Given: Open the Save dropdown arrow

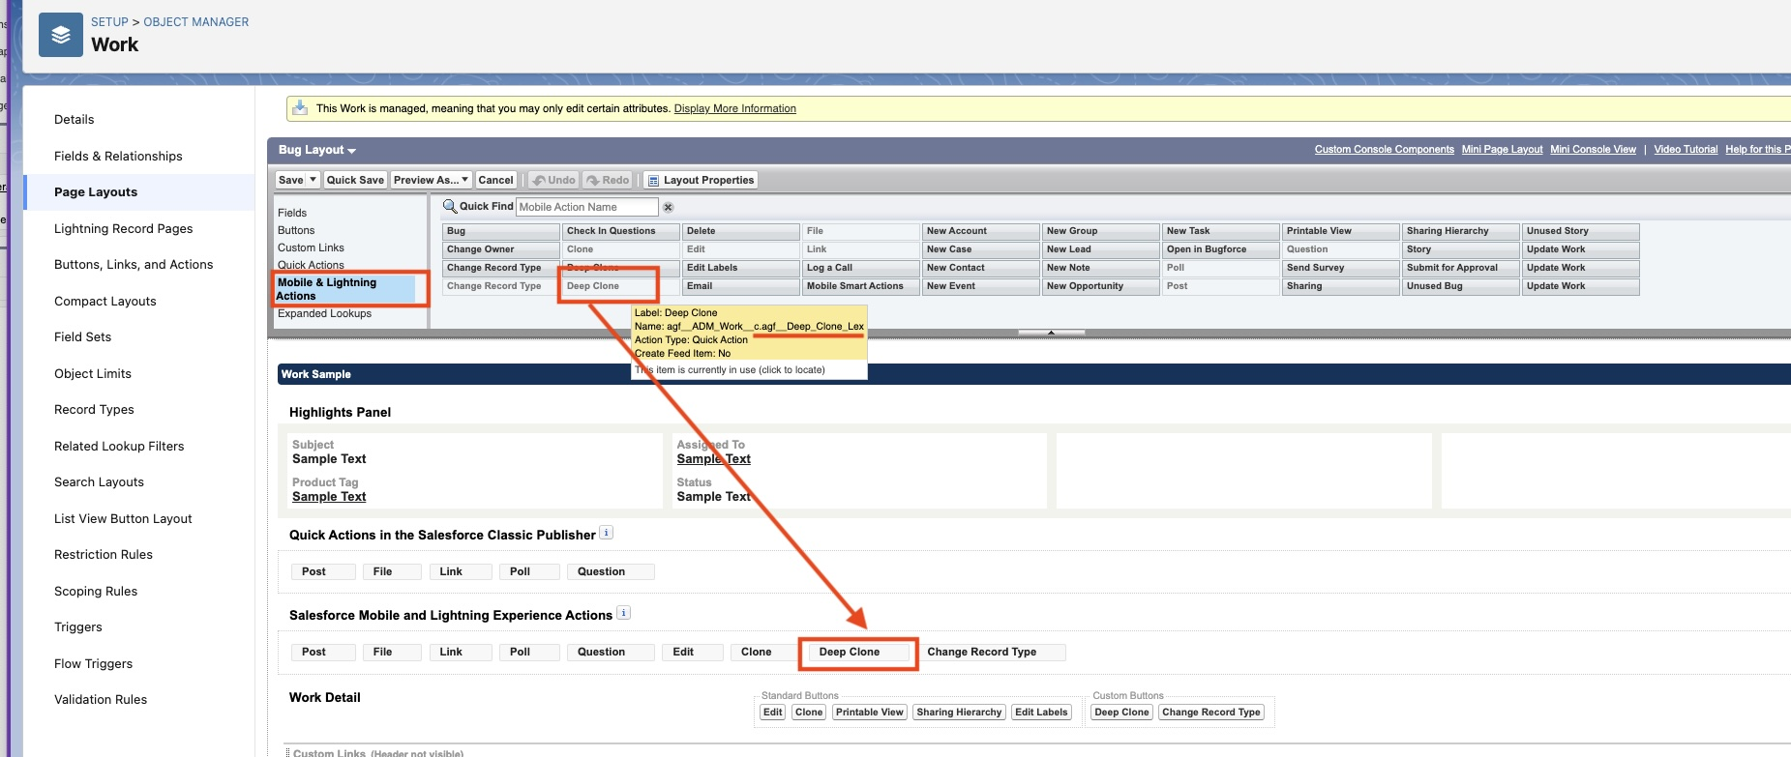Looking at the screenshot, I should (x=313, y=180).
